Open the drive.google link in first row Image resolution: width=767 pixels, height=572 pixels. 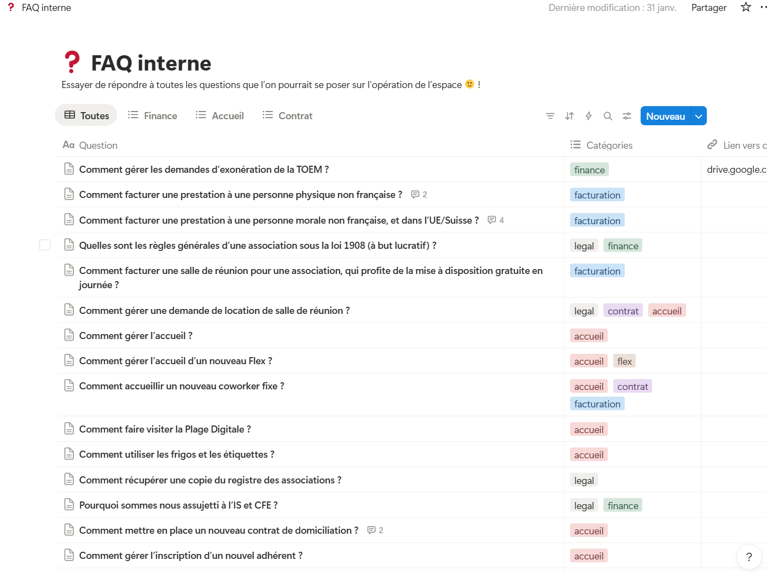click(x=736, y=170)
